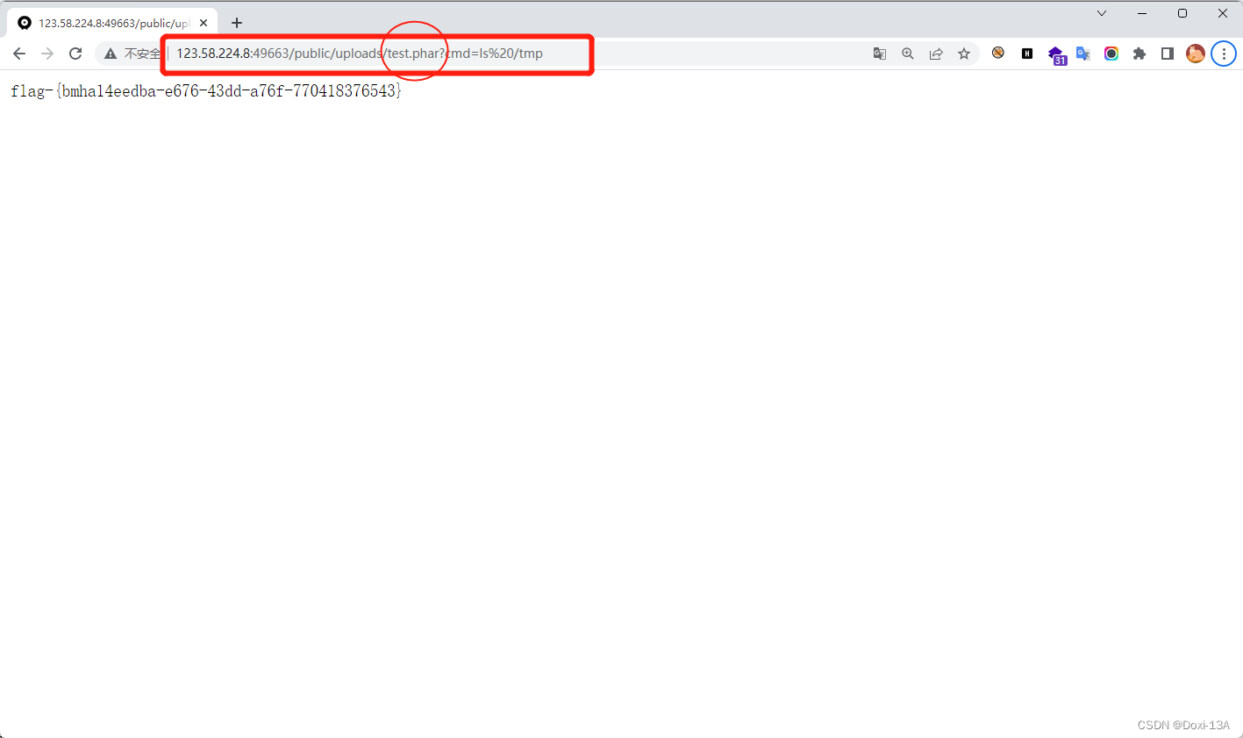Open the extension with badge 31

click(1056, 54)
